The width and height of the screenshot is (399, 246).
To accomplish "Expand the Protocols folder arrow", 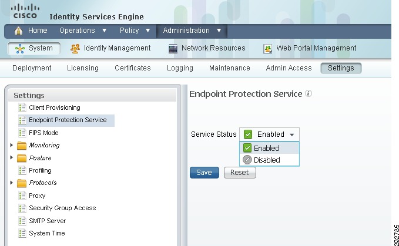I will tap(11, 182).
